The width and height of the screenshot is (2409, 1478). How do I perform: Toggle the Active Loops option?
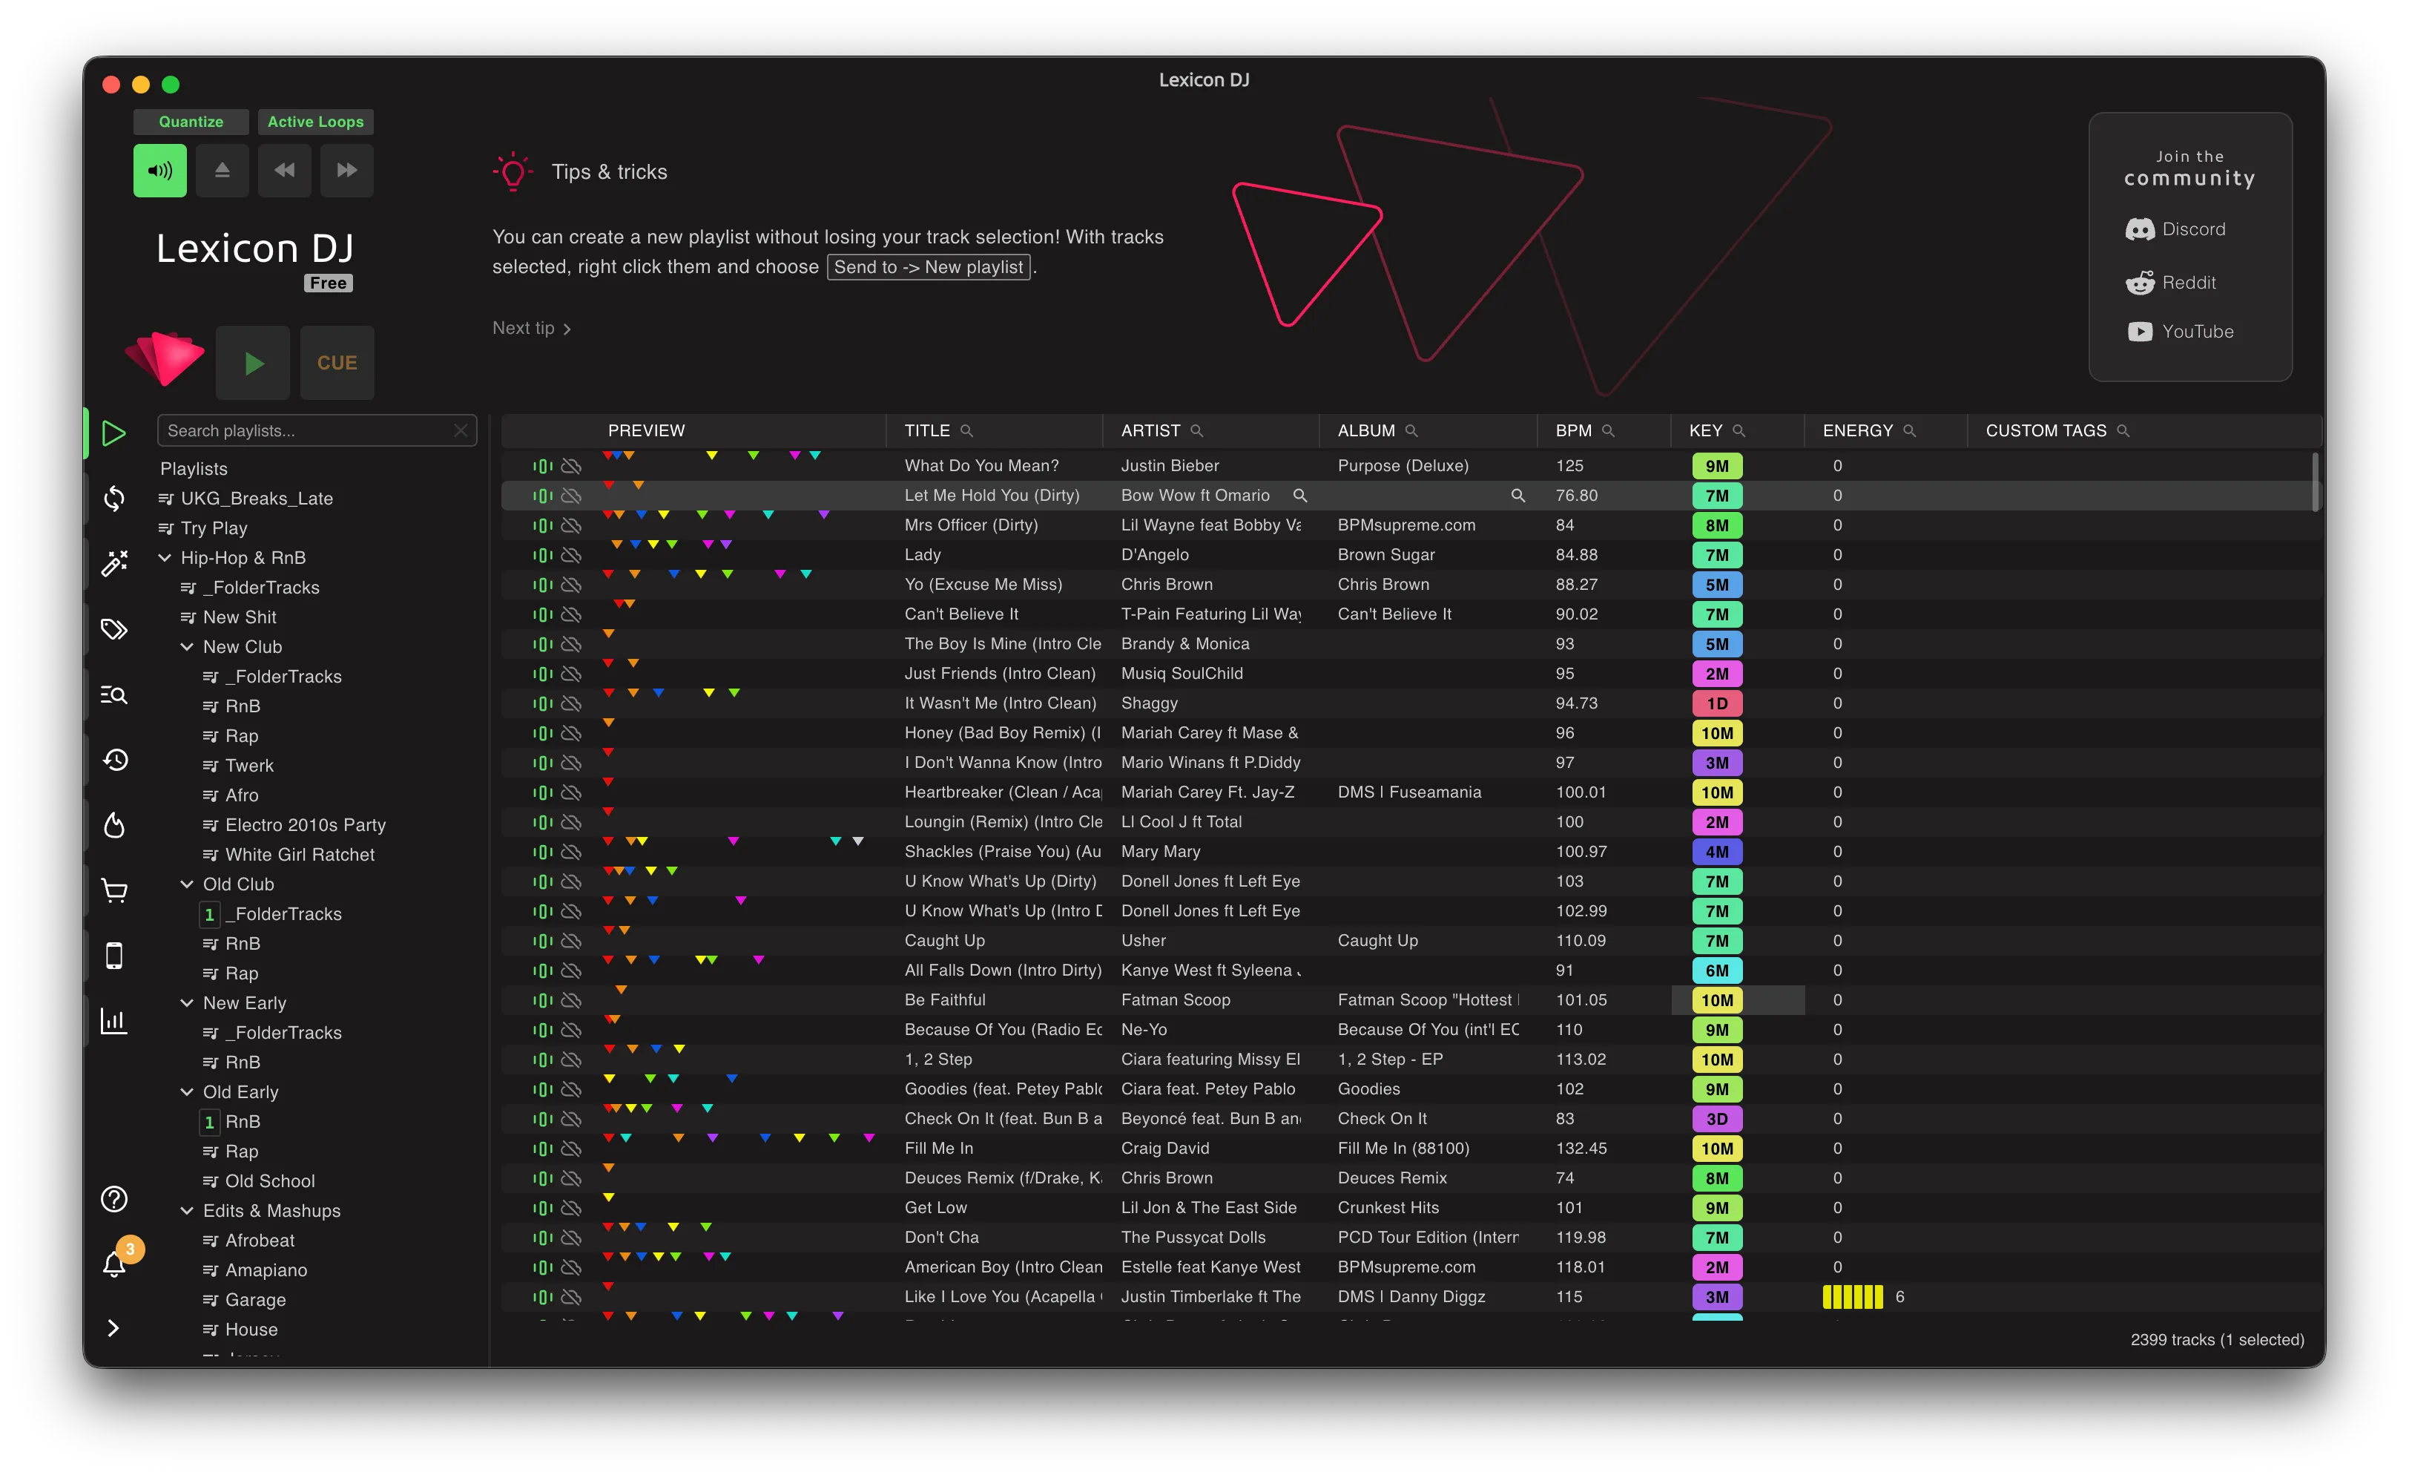click(x=316, y=121)
